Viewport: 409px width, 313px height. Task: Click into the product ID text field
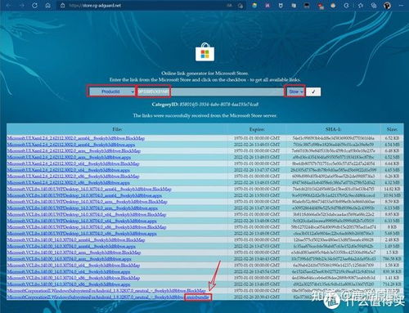(x=210, y=92)
